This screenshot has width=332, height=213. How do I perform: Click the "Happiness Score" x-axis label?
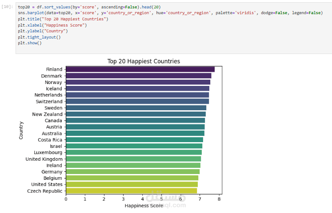(x=144, y=205)
